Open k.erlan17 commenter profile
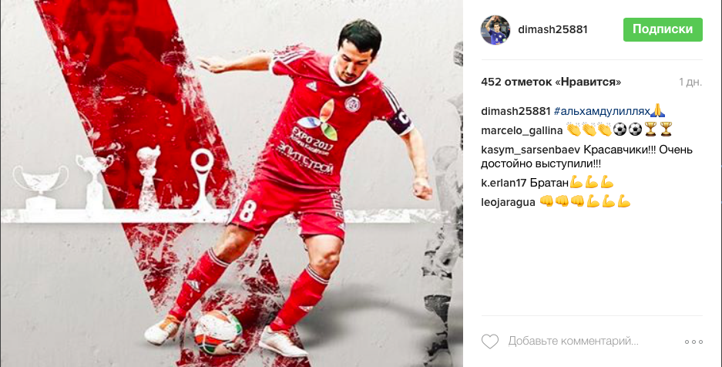Viewport: 722px width, 367px height. tap(503, 183)
